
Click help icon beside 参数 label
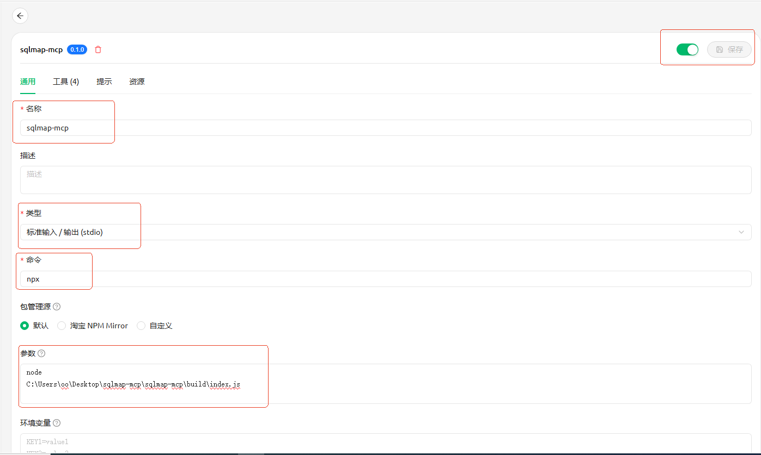[x=41, y=353]
